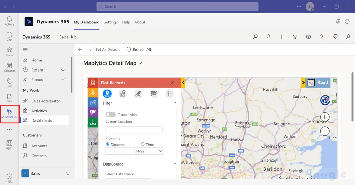Viewport: 355px width, 185px height.
Task: Open Teams Help in the sidebar
Action: pyautogui.click(x=9, y=178)
